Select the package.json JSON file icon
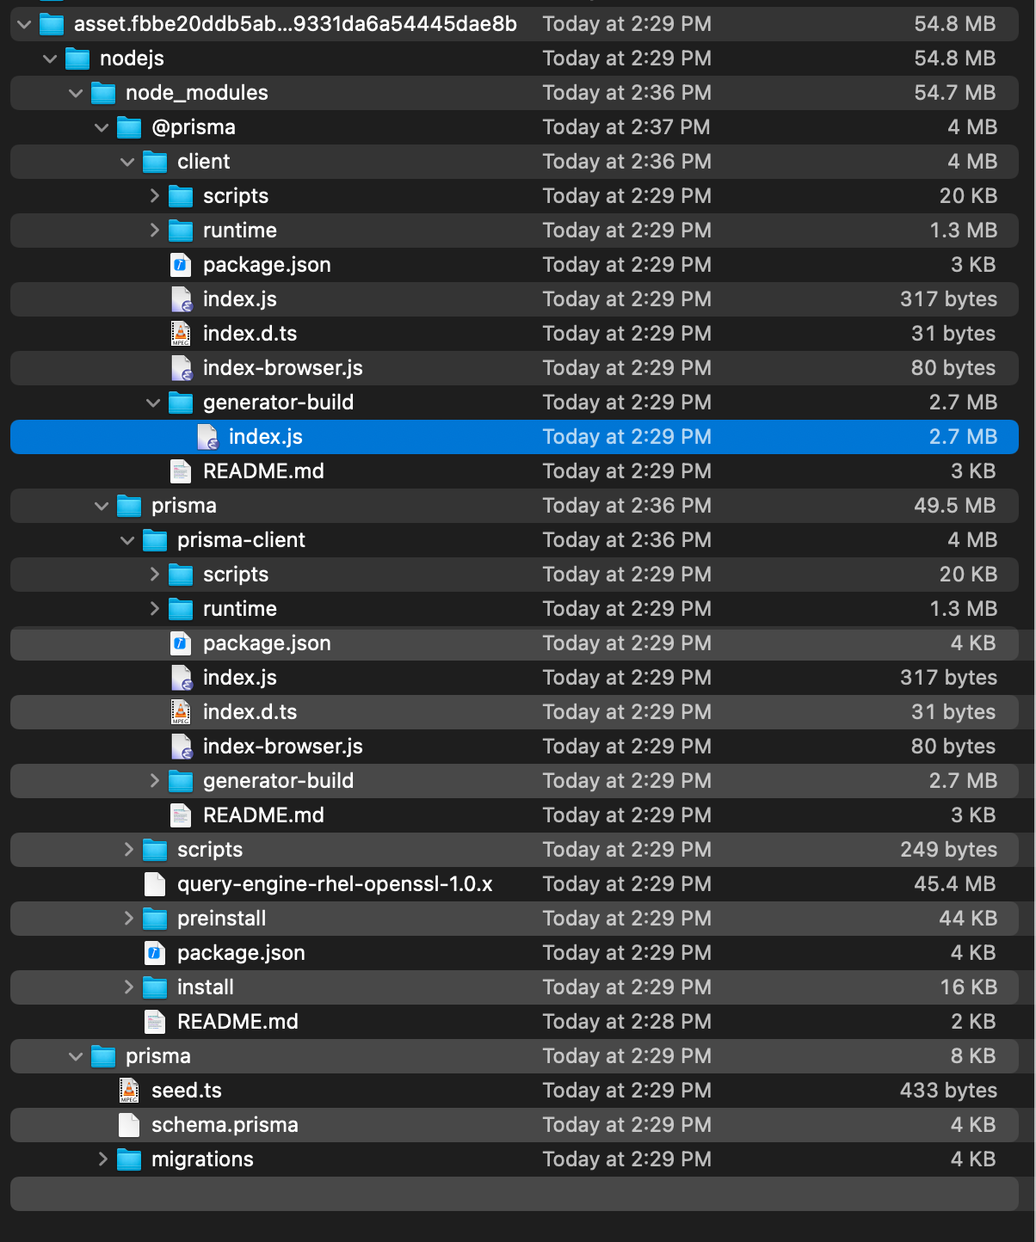The image size is (1036, 1242). pos(182,265)
